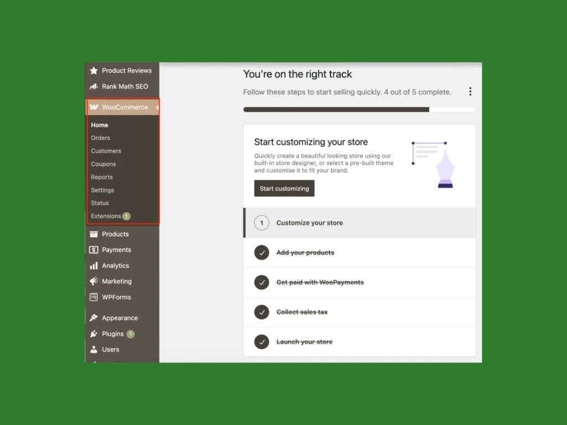Click the pen nib illustration
This screenshot has height=425, width=567.
coord(445,168)
